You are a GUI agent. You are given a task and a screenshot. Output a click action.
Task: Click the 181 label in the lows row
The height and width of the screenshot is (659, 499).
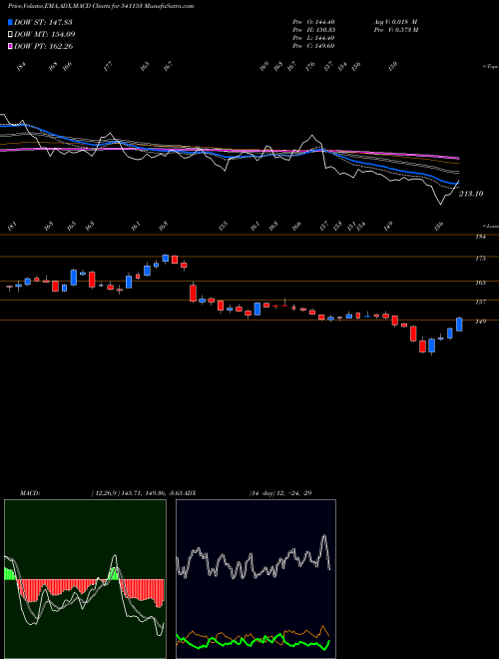coord(12,227)
